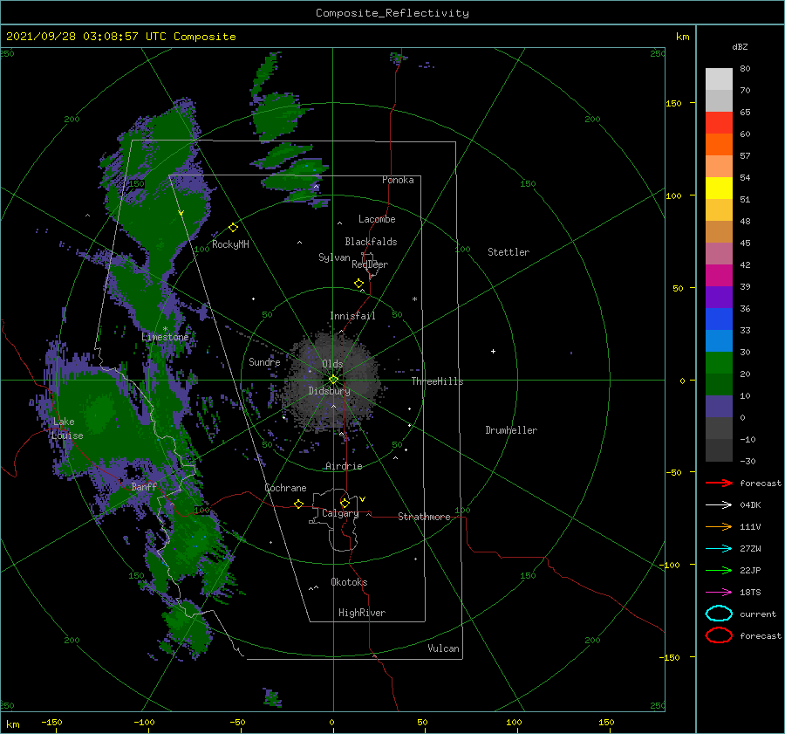Click the yellow V marker east of Calgary

pyautogui.click(x=363, y=499)
